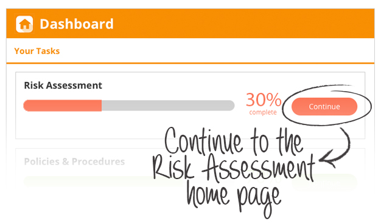The image size is (381, 224).
Task: Click the orange home icon
Action: pos(24,24)
